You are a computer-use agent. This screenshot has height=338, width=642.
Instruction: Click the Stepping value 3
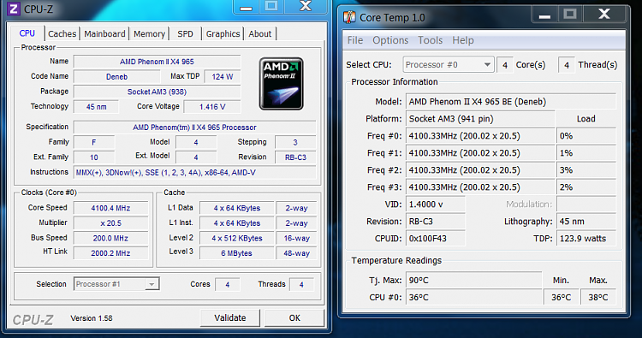tap(295, 142)
